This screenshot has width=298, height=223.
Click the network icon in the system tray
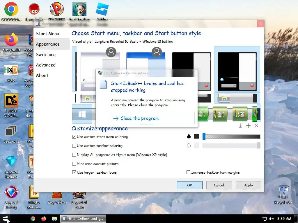pos(264,219)
